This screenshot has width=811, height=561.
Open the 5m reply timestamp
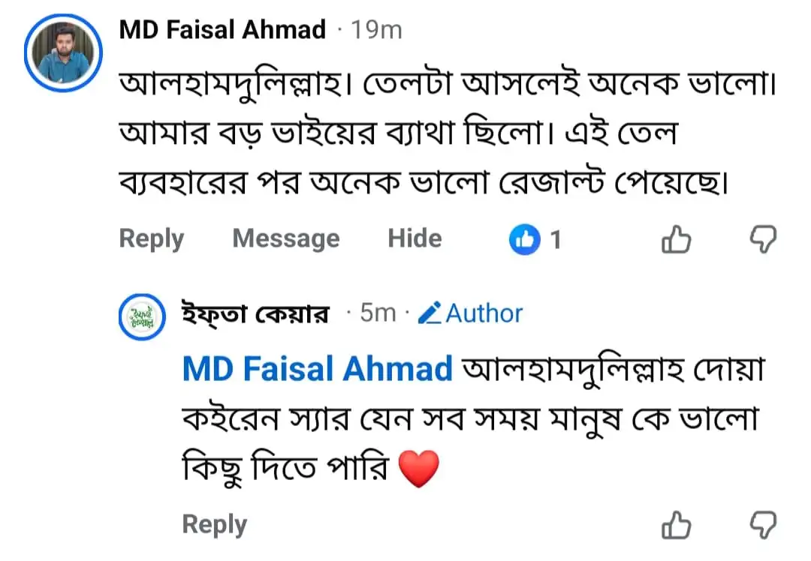click(x=378, y=313)
